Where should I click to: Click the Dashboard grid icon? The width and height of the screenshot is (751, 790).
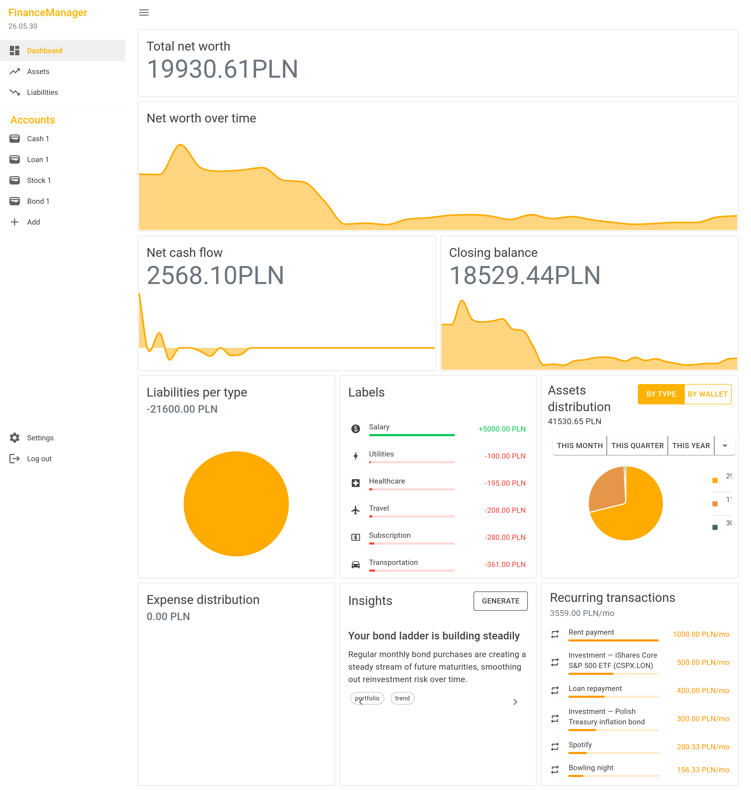[14, 50]
